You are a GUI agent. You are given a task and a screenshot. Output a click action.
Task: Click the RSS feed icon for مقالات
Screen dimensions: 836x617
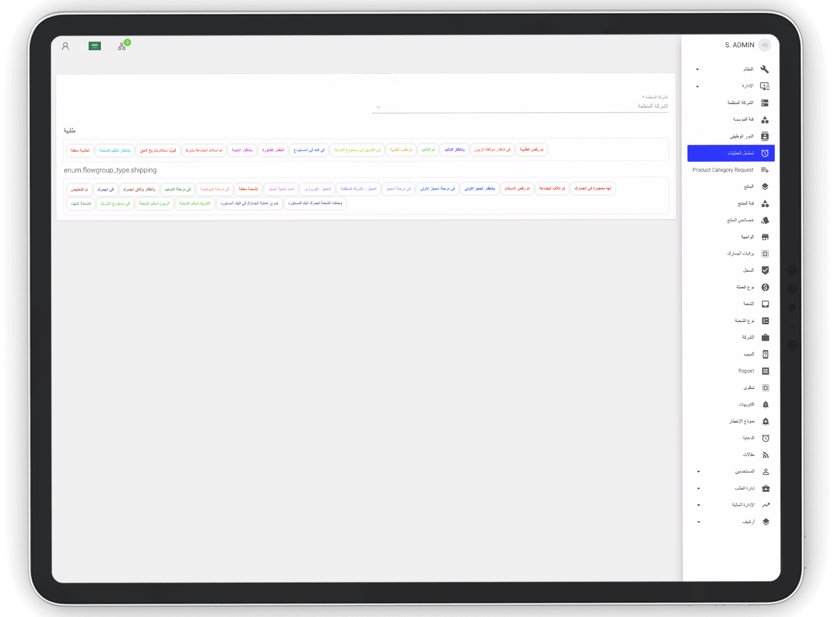(766, 455)
